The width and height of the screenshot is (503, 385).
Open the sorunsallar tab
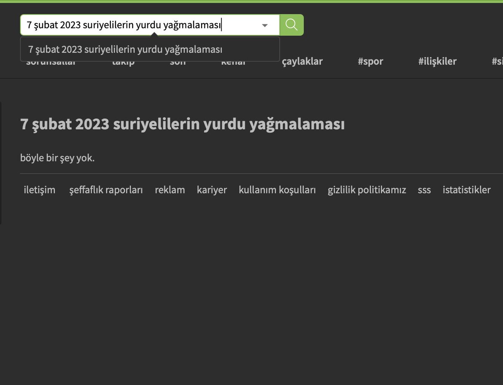(51, 63)
